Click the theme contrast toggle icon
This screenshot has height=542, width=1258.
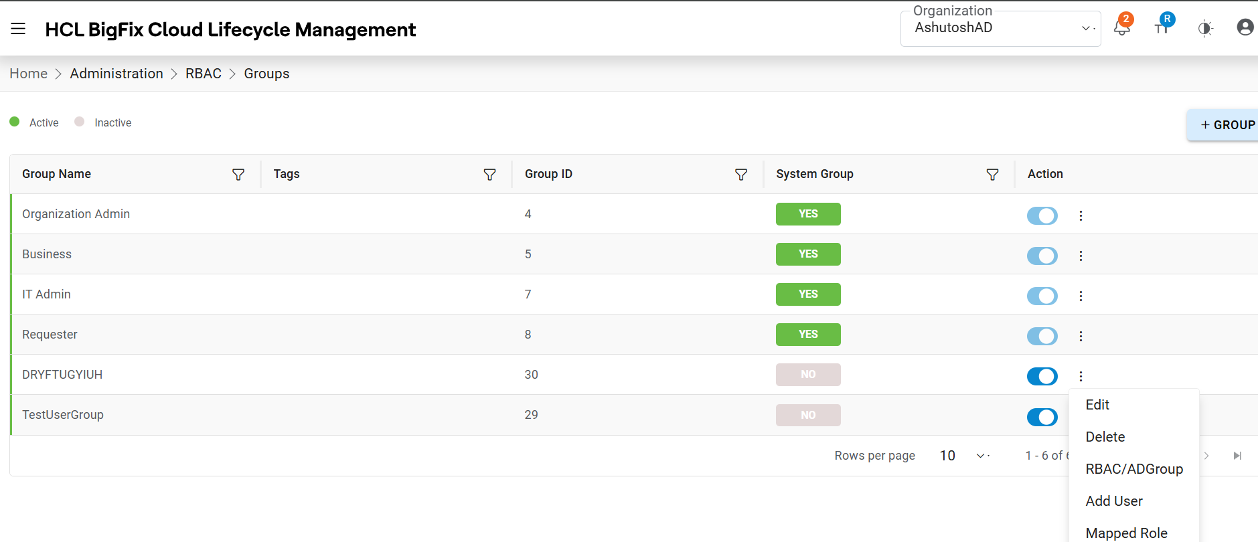(x=1204, y=28)
